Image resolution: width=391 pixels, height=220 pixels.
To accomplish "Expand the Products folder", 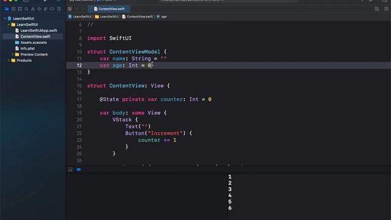I will pos(9,61).
